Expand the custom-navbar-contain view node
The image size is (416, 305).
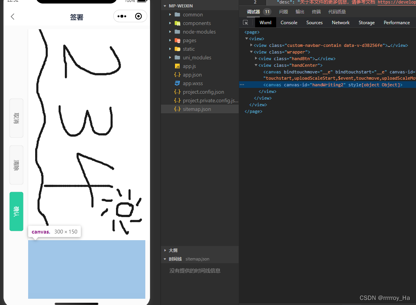click(251, 45)
